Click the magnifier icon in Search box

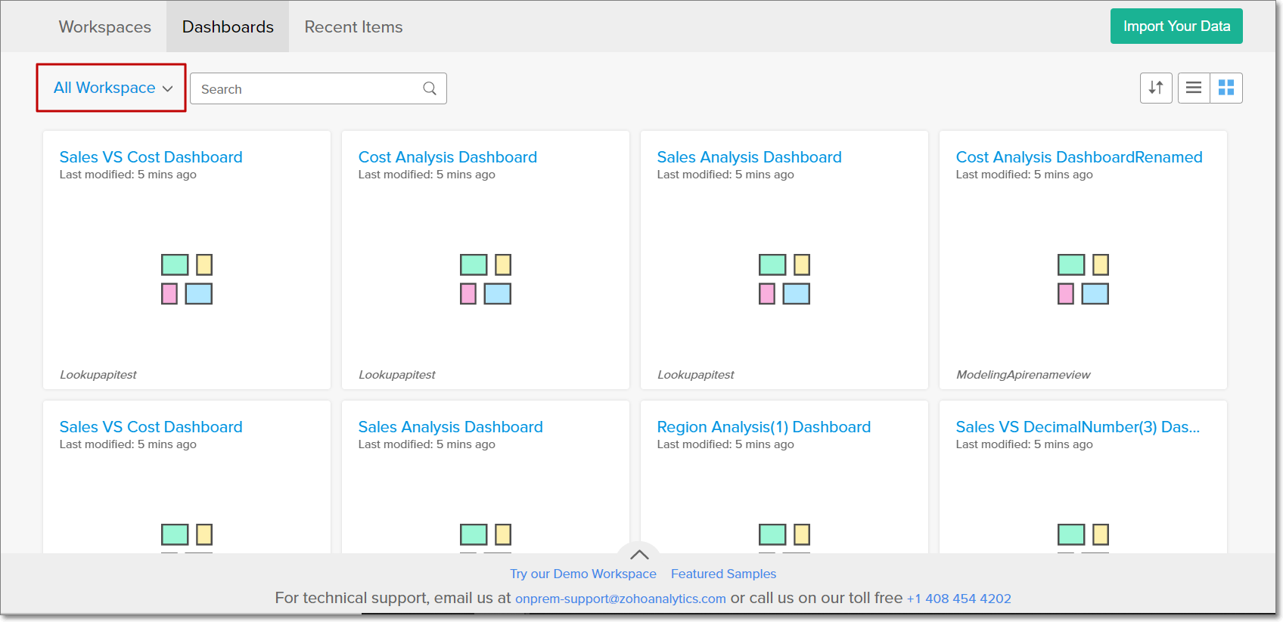(x=430, y=88)
